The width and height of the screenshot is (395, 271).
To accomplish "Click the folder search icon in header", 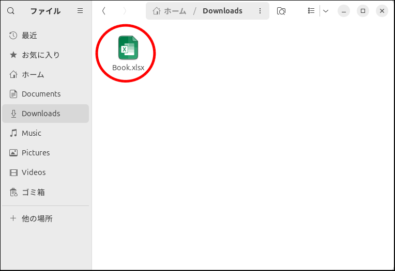I will pyautogui.click(x=281, y=11).
